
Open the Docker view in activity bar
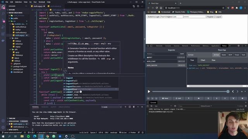(x=3, y=41)
